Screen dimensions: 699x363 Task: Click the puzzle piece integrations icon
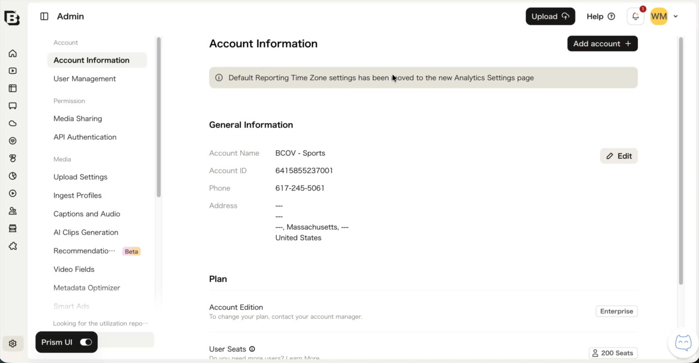click(x=13, y=246)
